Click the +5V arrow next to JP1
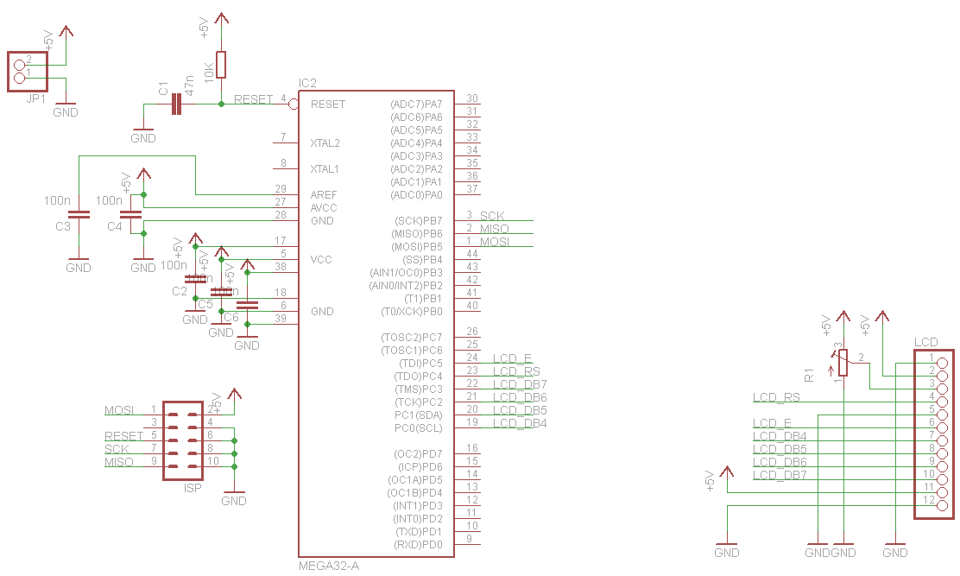 point(66,31)
